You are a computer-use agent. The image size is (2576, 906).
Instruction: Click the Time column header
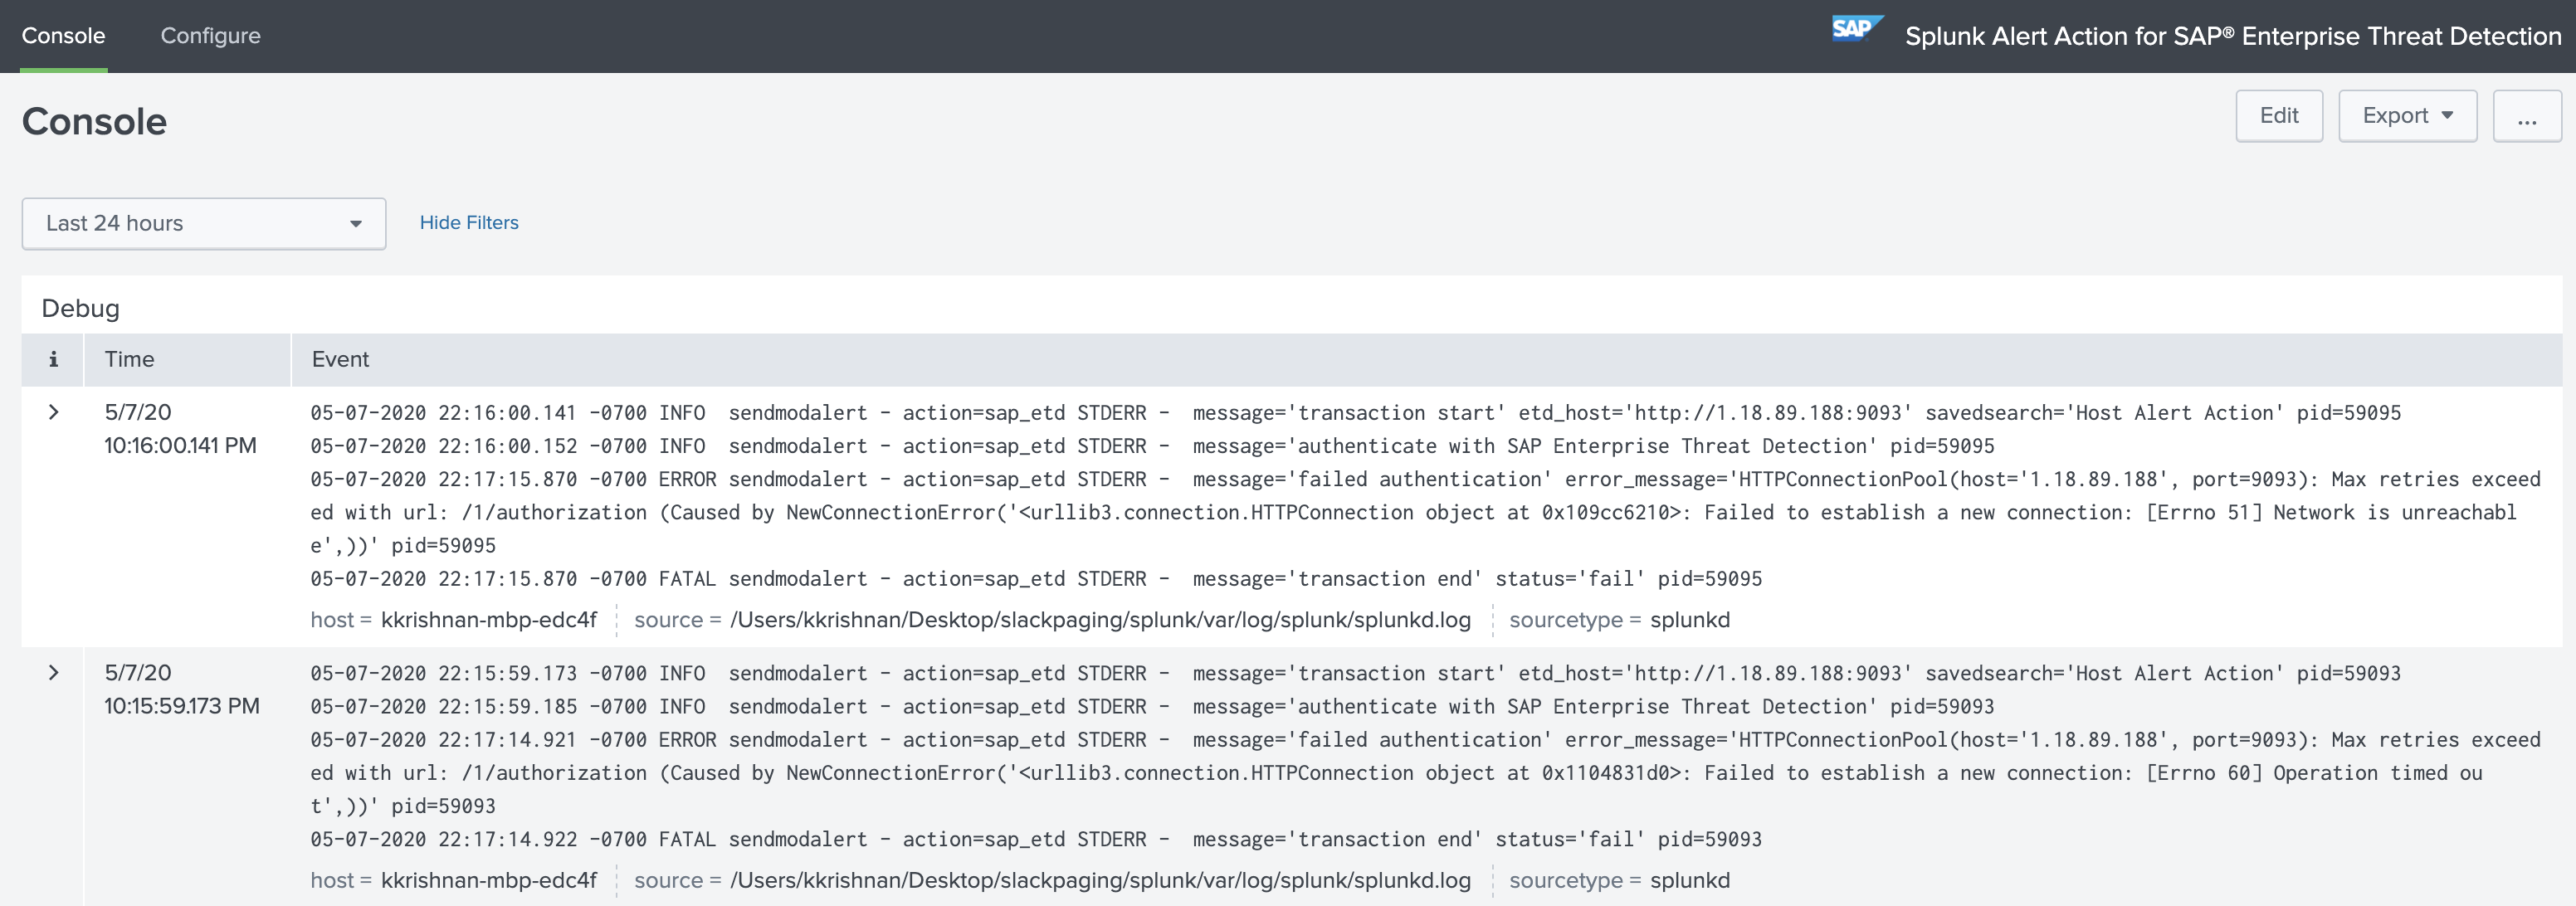point(130,359)
